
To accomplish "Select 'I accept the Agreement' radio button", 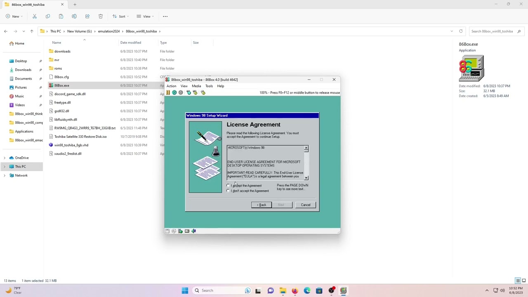I will (229, 186).
